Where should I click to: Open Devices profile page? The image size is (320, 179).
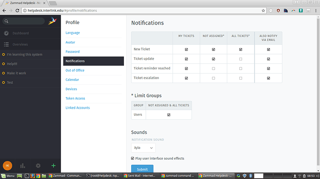[71, 89]
